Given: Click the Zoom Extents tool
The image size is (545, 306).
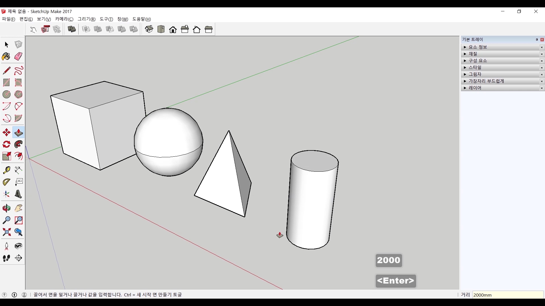Looking at the screenshot, I should (x=6, y=232).
